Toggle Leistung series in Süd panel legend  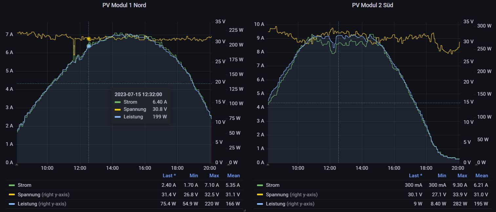tap(276, 204)
